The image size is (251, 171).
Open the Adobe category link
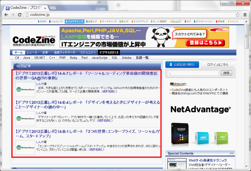127,58
